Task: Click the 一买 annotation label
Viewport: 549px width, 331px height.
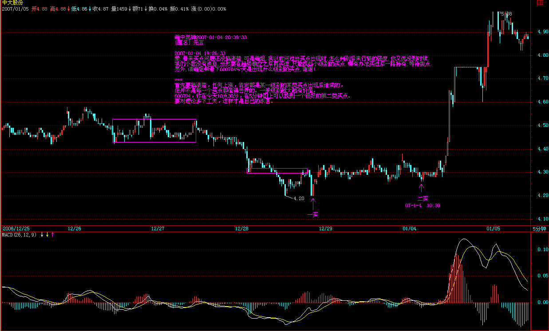Action: click(x=313, y=214)
